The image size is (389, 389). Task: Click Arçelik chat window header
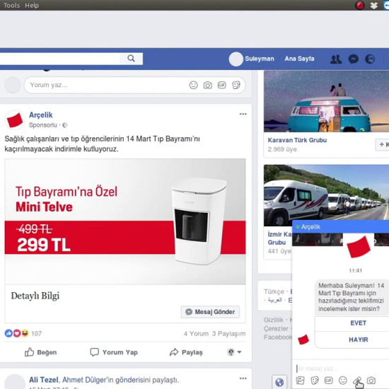point(341,227)
